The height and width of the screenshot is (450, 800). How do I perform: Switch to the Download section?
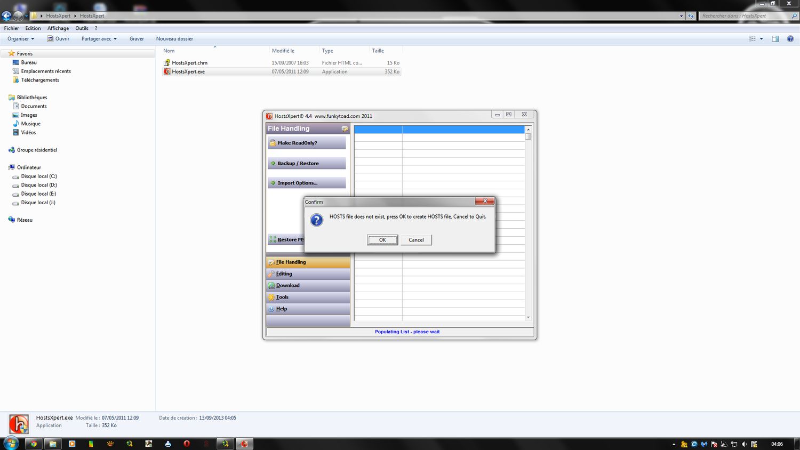pyautogui.click(x=308, y=285)
